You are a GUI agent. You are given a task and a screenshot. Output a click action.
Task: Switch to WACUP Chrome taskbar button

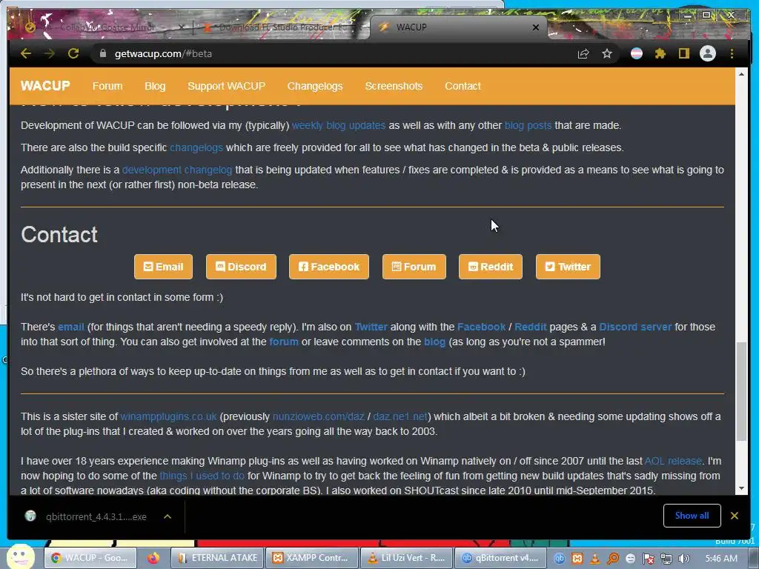point(90,558)
